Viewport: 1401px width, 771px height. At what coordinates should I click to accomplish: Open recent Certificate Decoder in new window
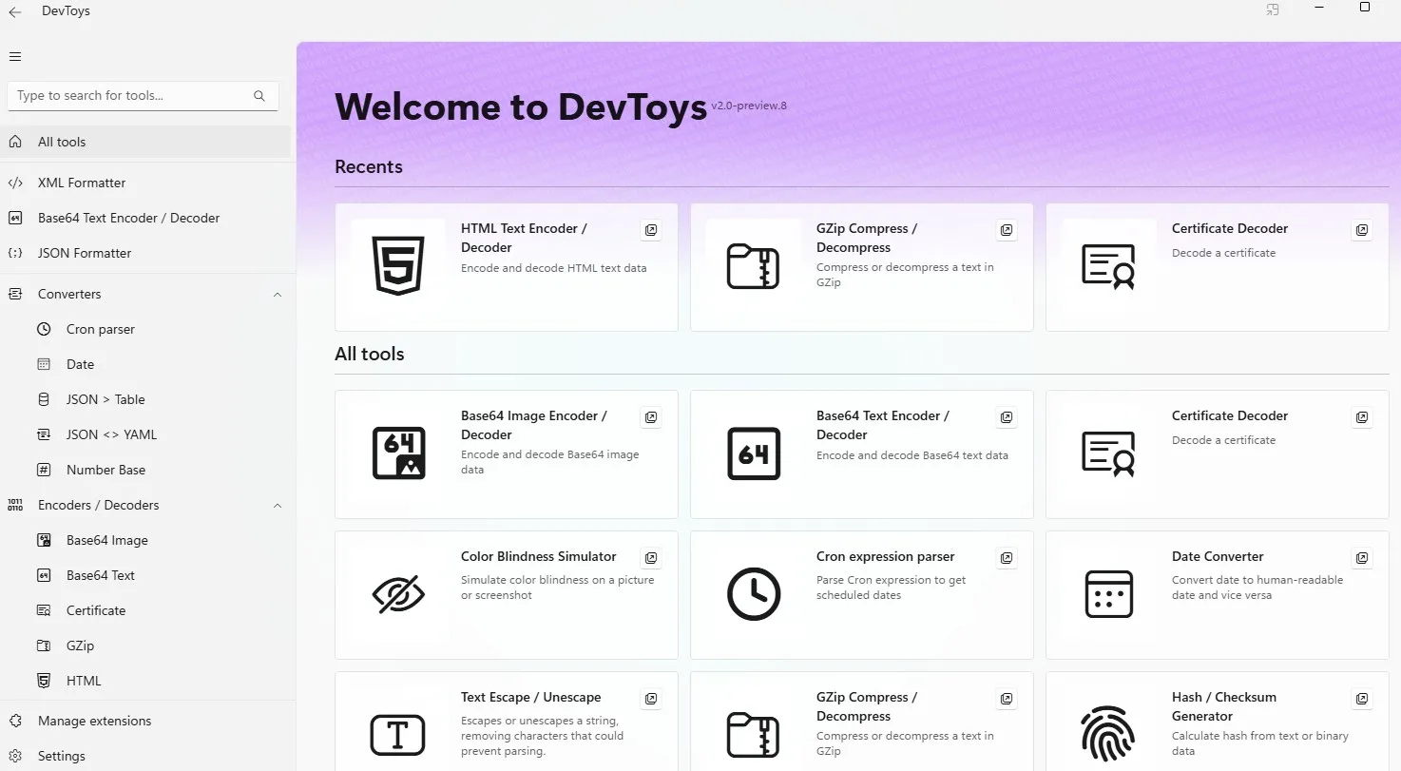pyautogui.click(x=1362, y=230)
